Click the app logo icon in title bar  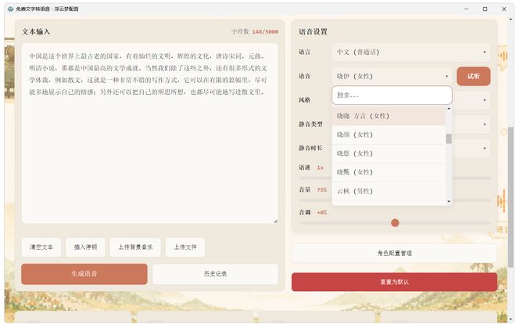[x=10, y=9]
